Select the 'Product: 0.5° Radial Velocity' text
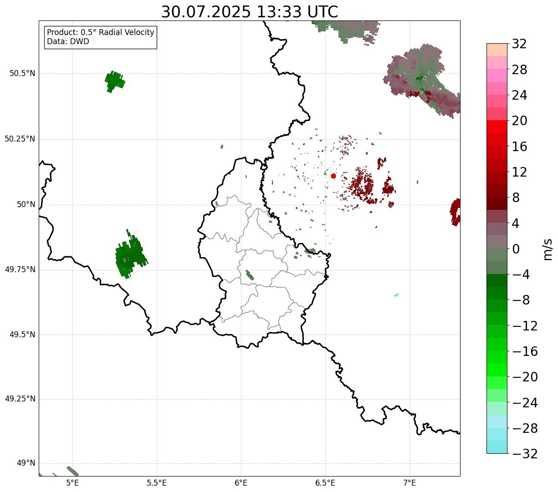 pos(101,33)
